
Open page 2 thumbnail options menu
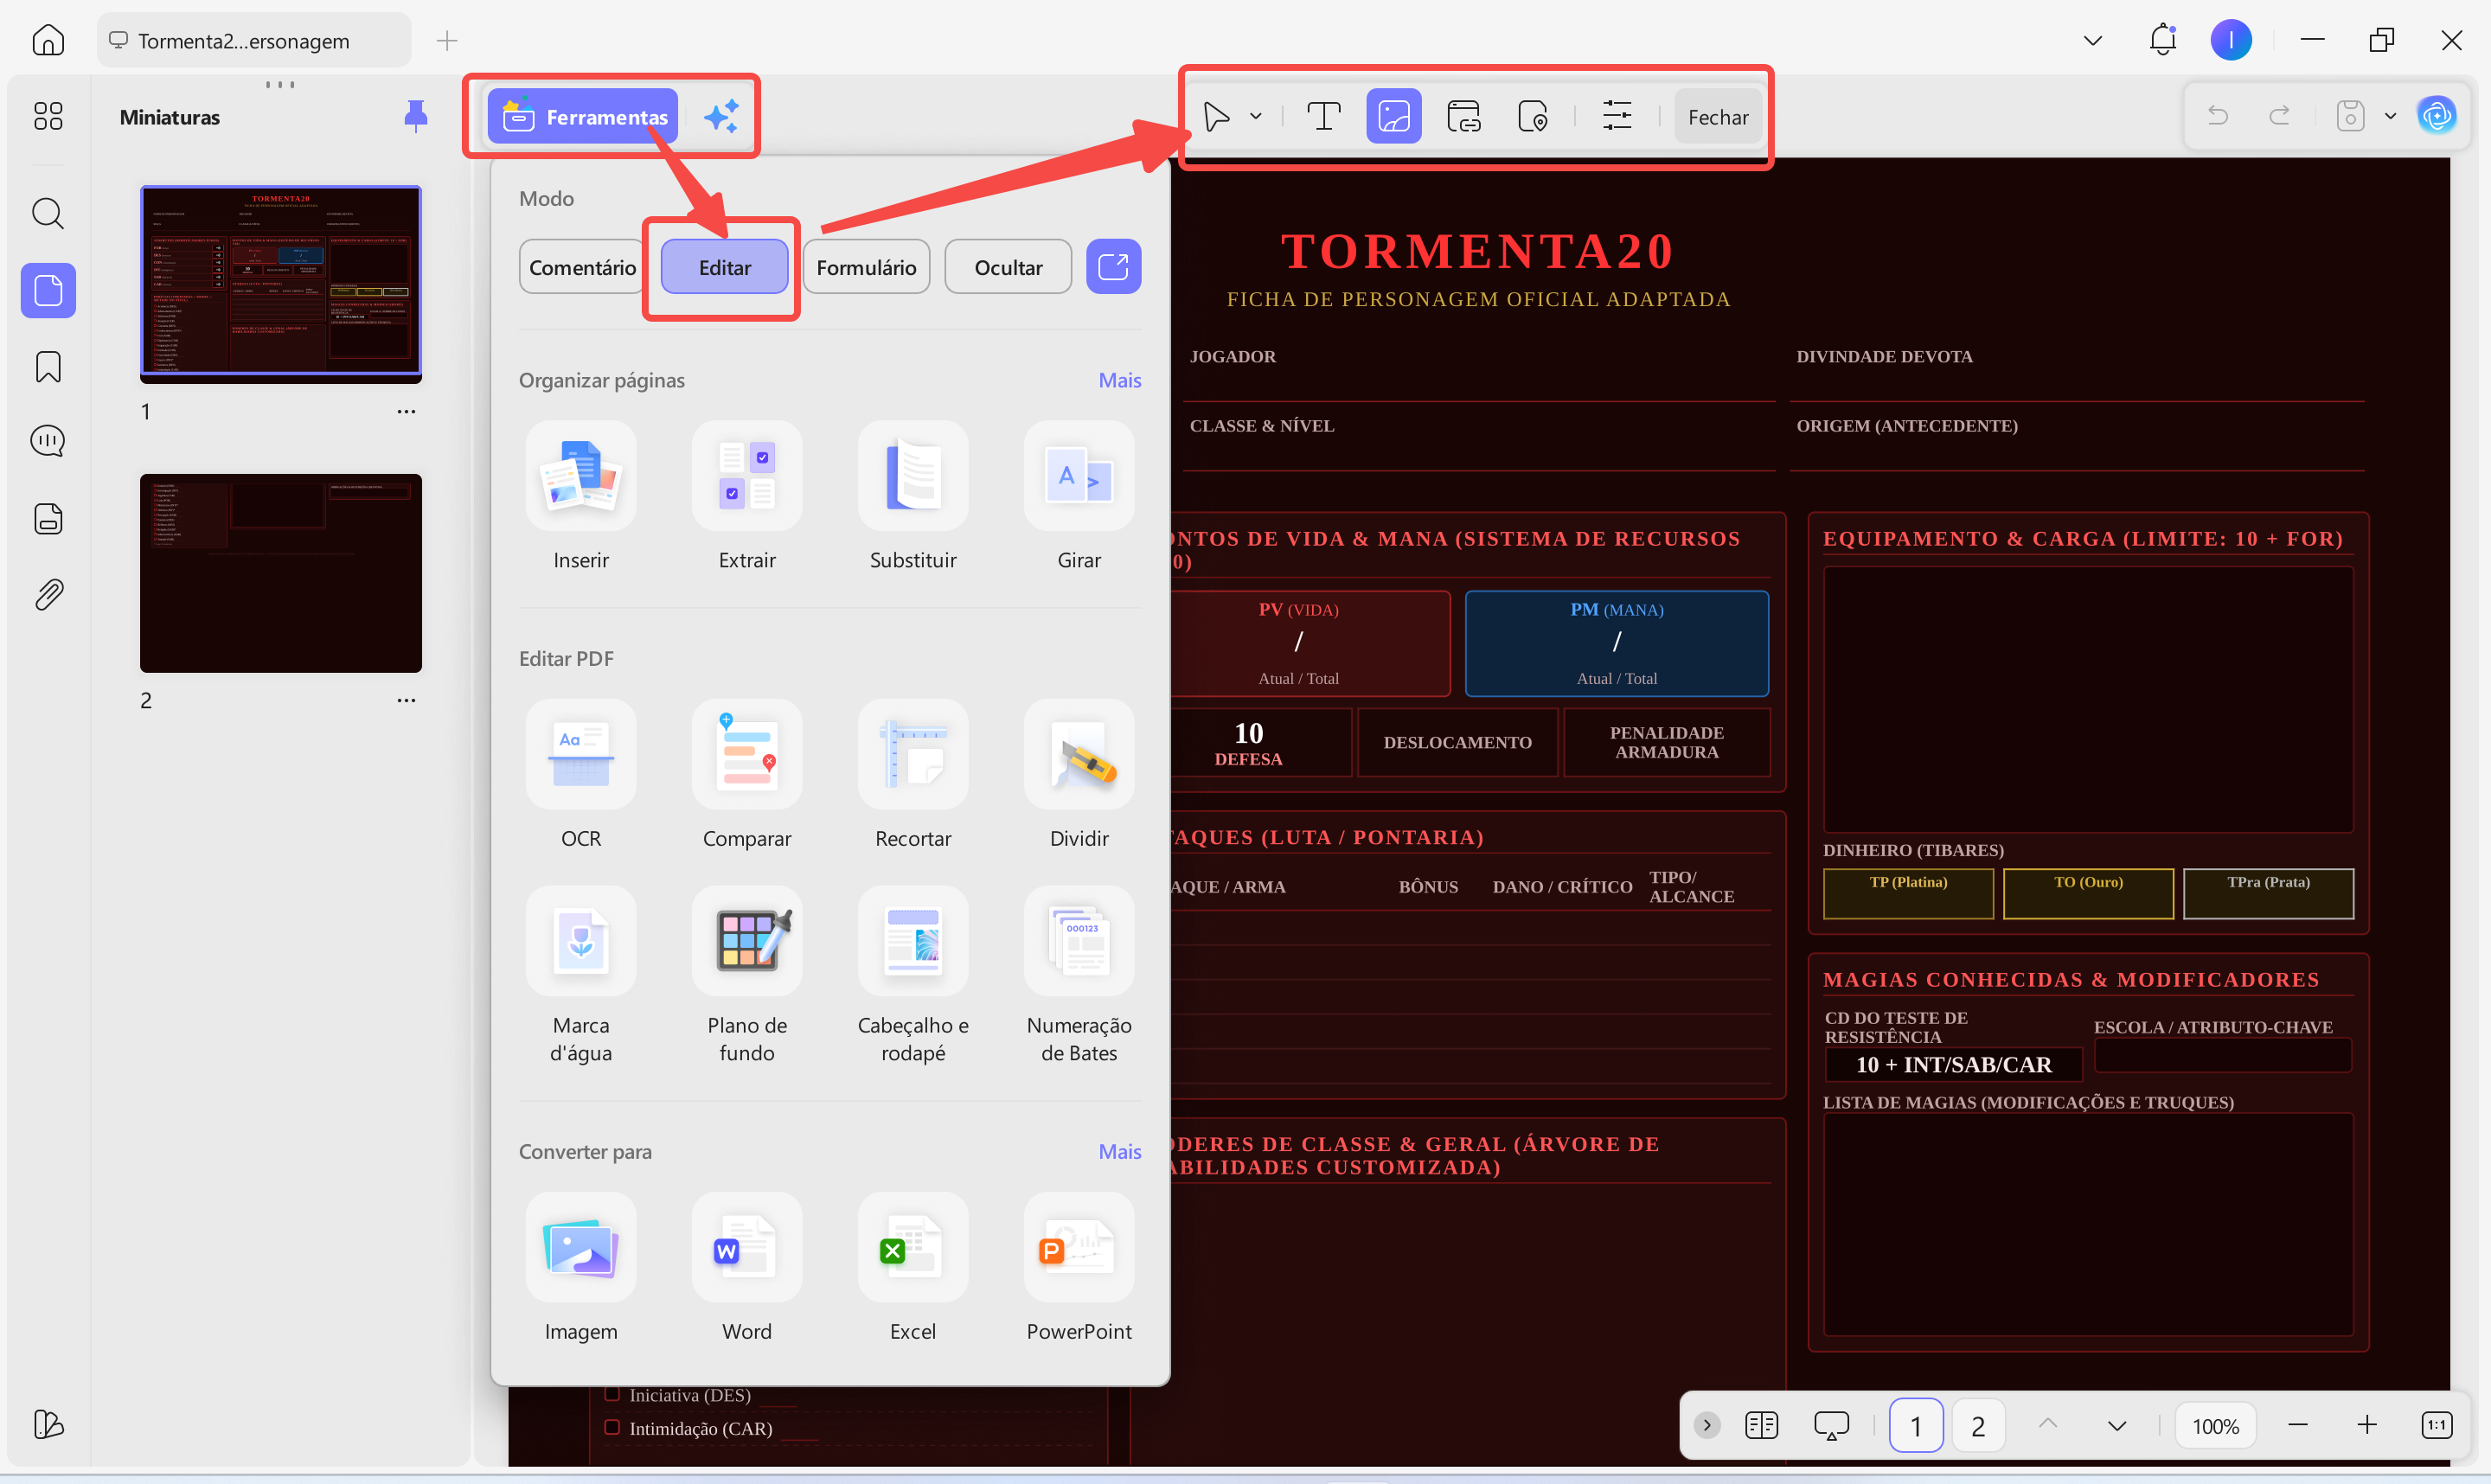[x=405, y=700]
